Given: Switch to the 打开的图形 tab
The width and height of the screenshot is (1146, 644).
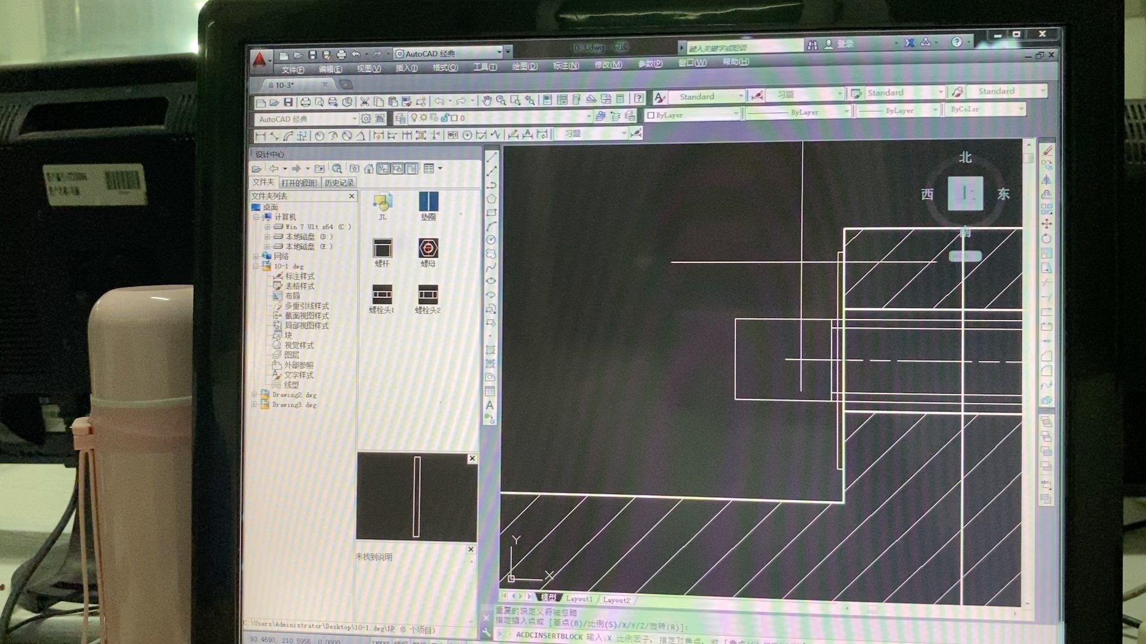Looking at the screenshot, I should (x=300, y=183).
